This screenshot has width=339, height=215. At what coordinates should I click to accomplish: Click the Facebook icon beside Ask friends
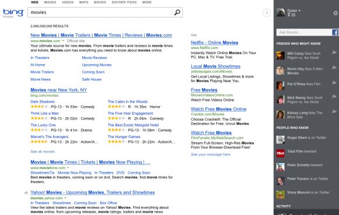(335, 33)
